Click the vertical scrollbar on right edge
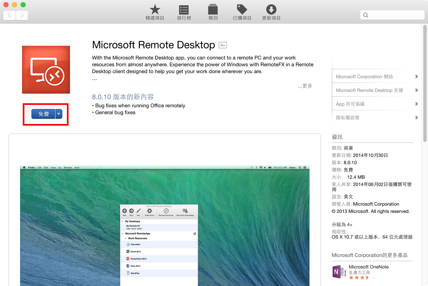 pyautogui.click(x=425, y=84)
